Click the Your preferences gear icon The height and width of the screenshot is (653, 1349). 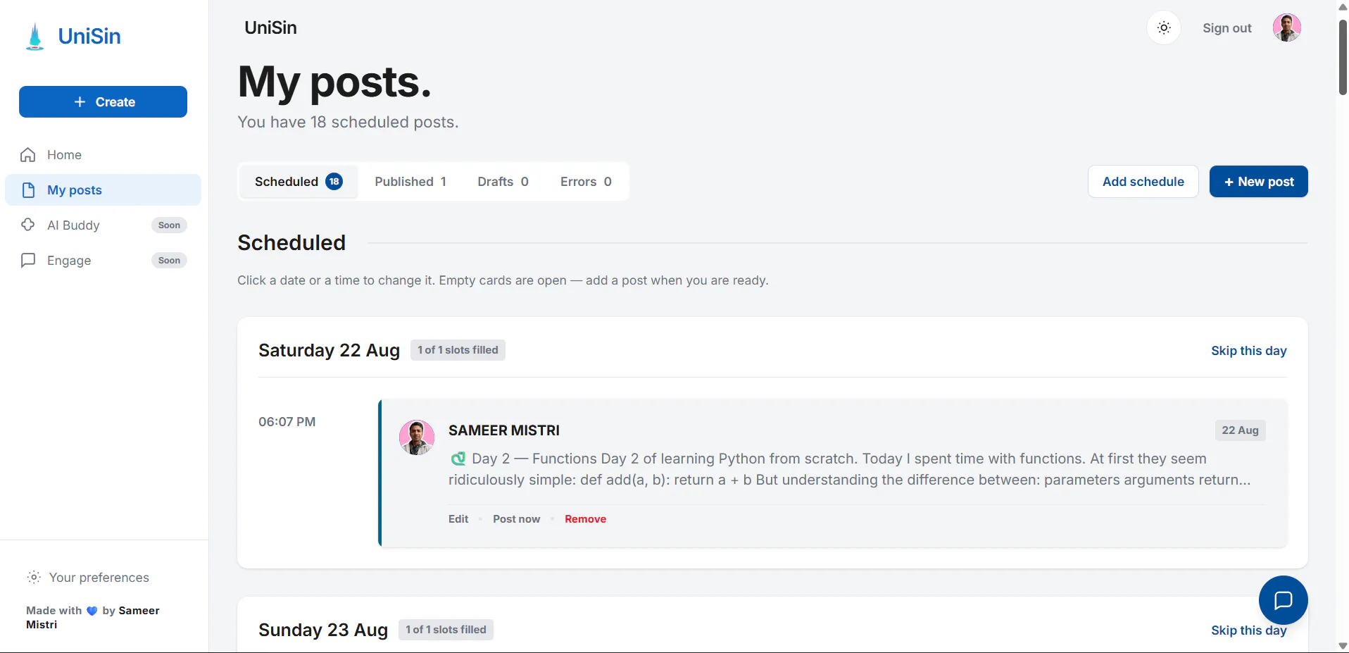[x=34, y=578]
